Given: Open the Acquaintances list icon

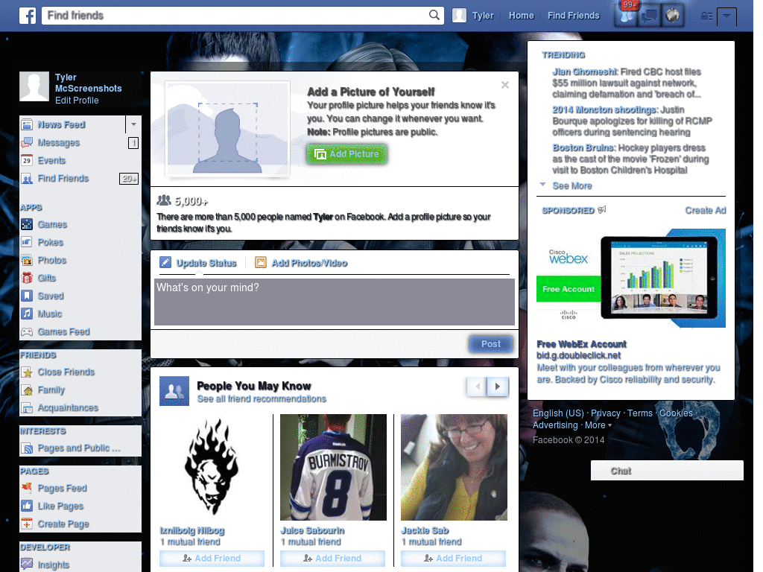Looking at the screenshot, I should click(27, 407).
